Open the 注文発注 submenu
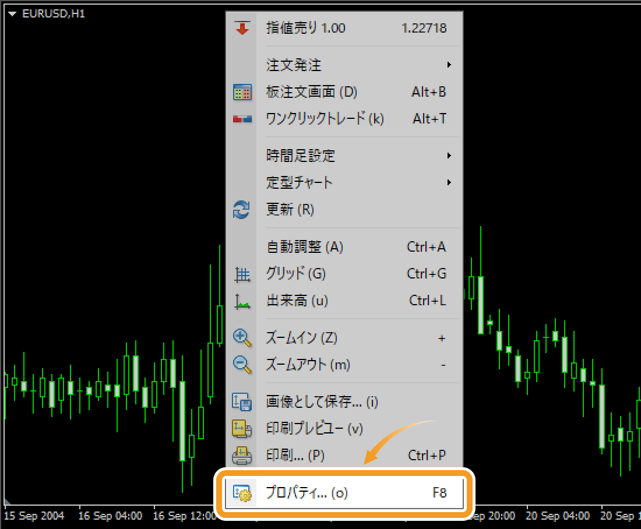This screenshot has width=641, height=529. coord(344,65)
